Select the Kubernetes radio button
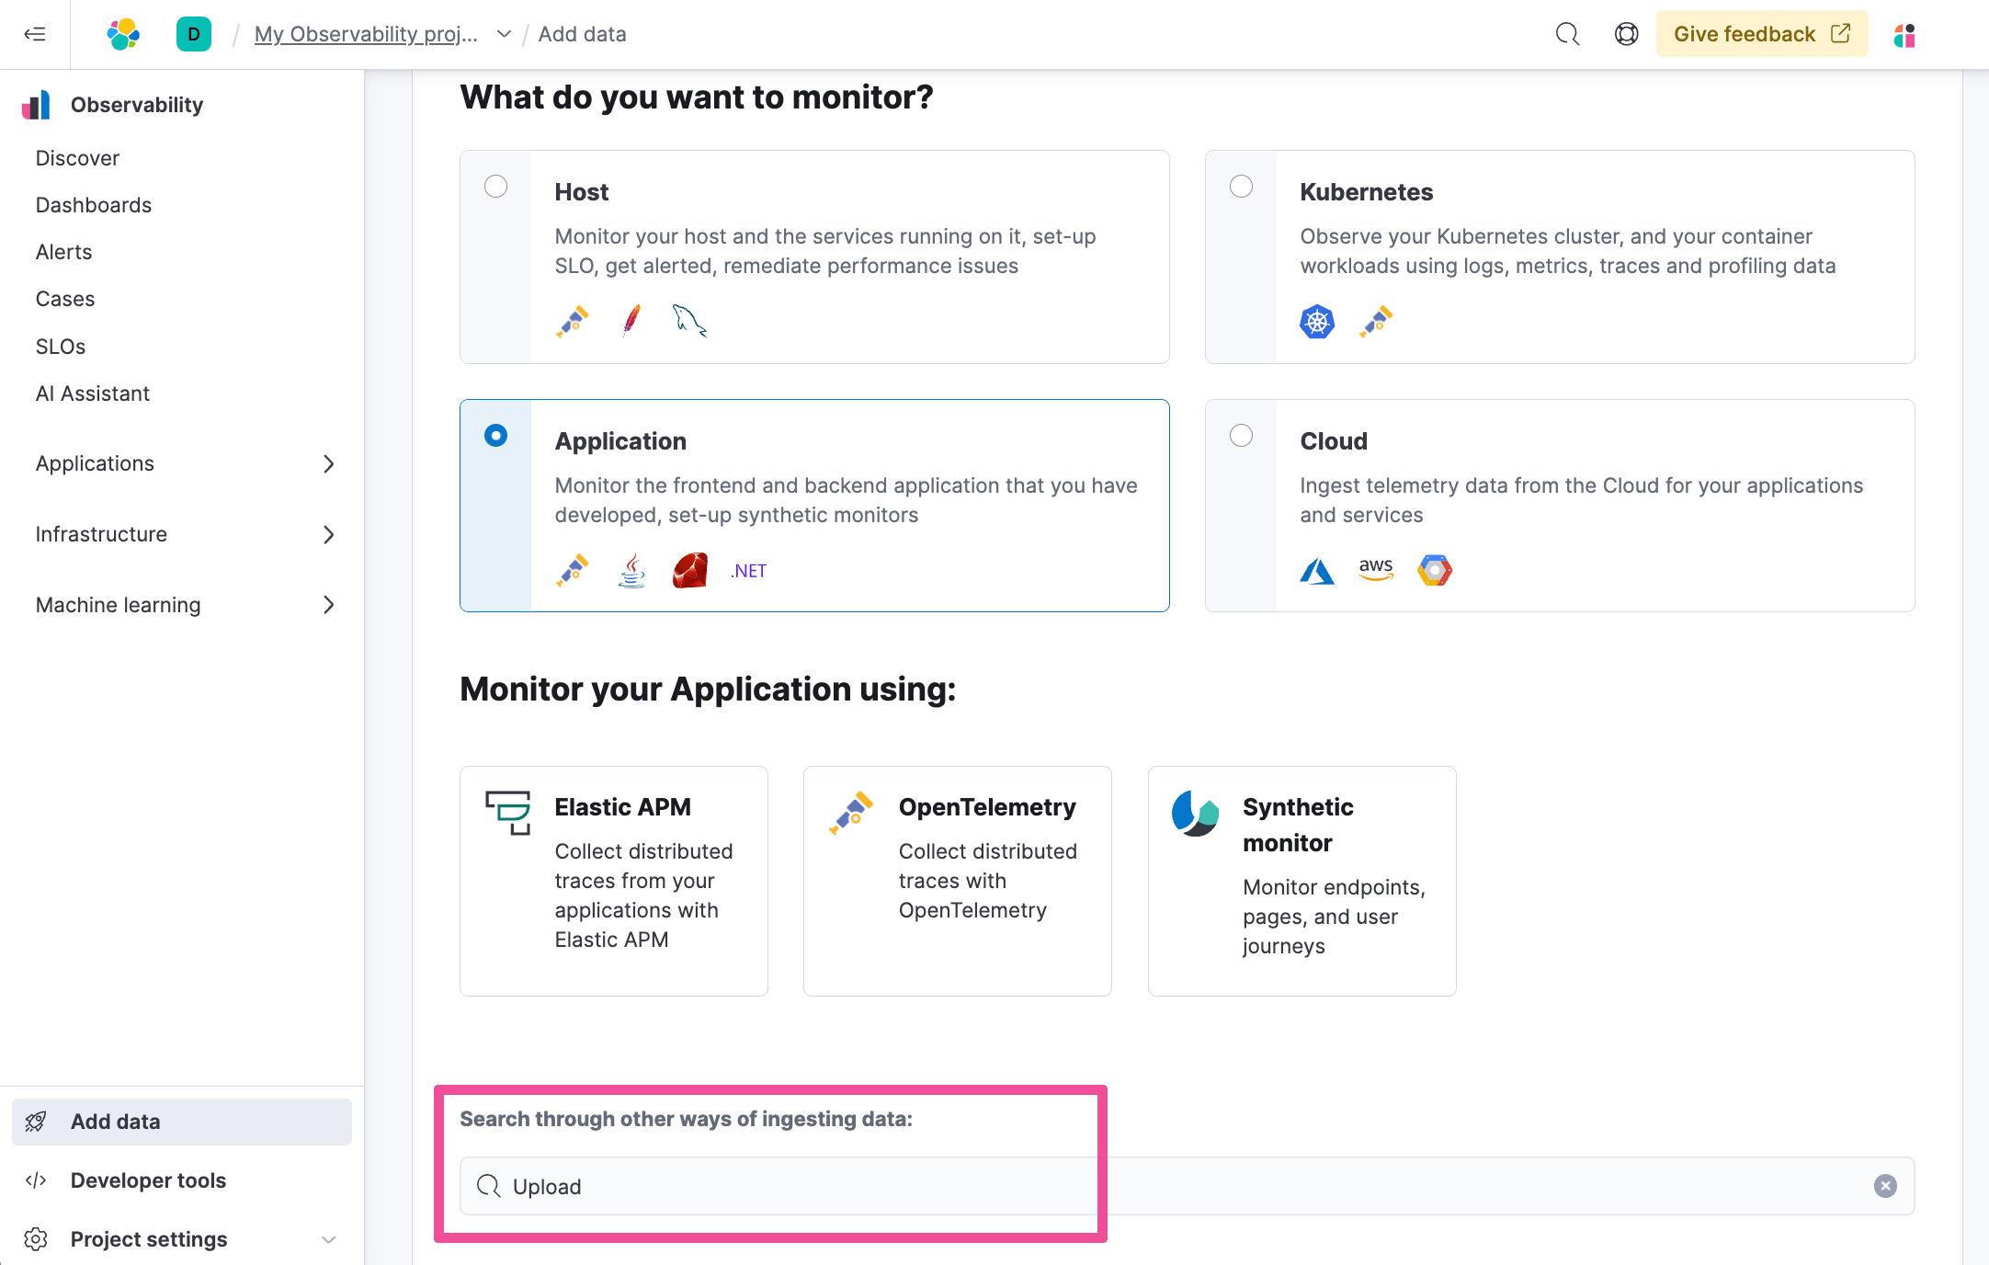 pyautogui.click(x=1242, y=187)
